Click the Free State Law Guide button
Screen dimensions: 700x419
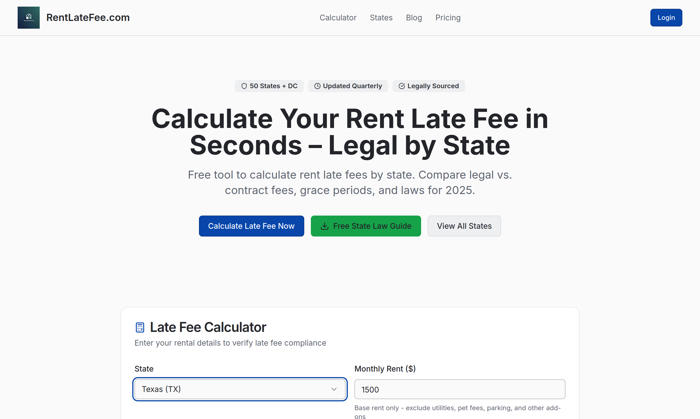365,226
